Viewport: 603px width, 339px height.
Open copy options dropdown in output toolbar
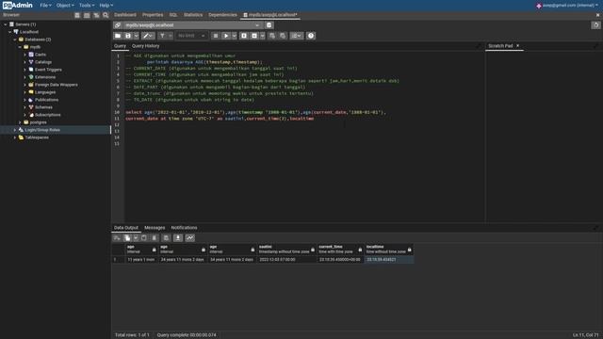pos(136,238)
